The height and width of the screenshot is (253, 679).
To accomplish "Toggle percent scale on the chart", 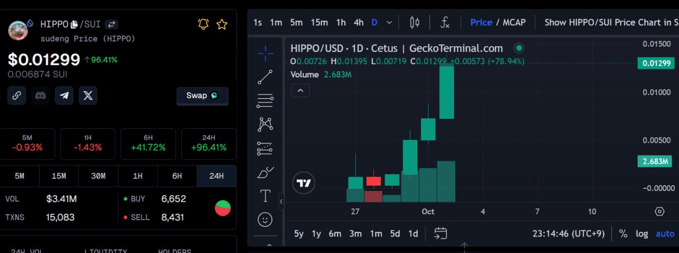I will (623, 233).
